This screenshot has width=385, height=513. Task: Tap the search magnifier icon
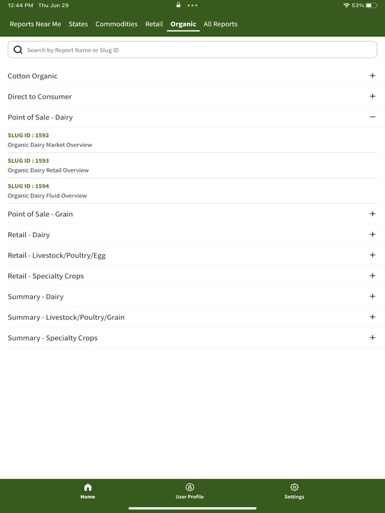click(x=18, y=49)
